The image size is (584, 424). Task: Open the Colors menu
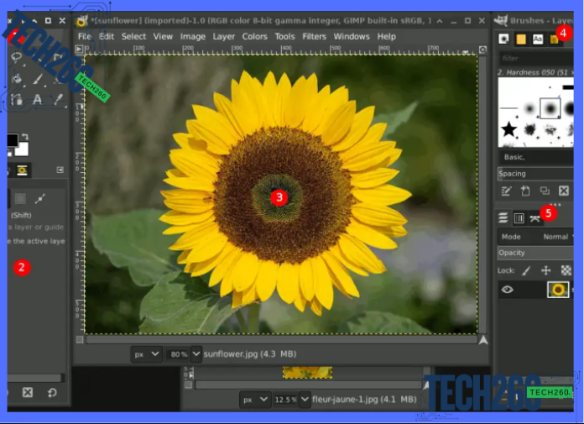[x=254, y=36]
